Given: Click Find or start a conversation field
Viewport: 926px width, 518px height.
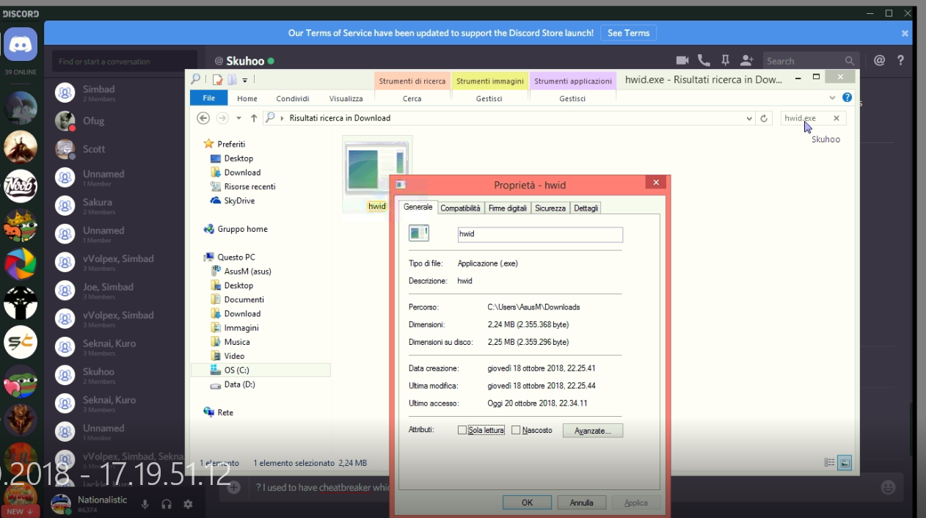Looking at the screenshot, I should pos(125,62).
